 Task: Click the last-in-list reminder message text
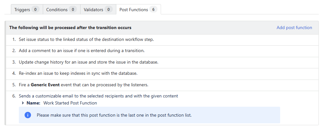tap(114, 115)
